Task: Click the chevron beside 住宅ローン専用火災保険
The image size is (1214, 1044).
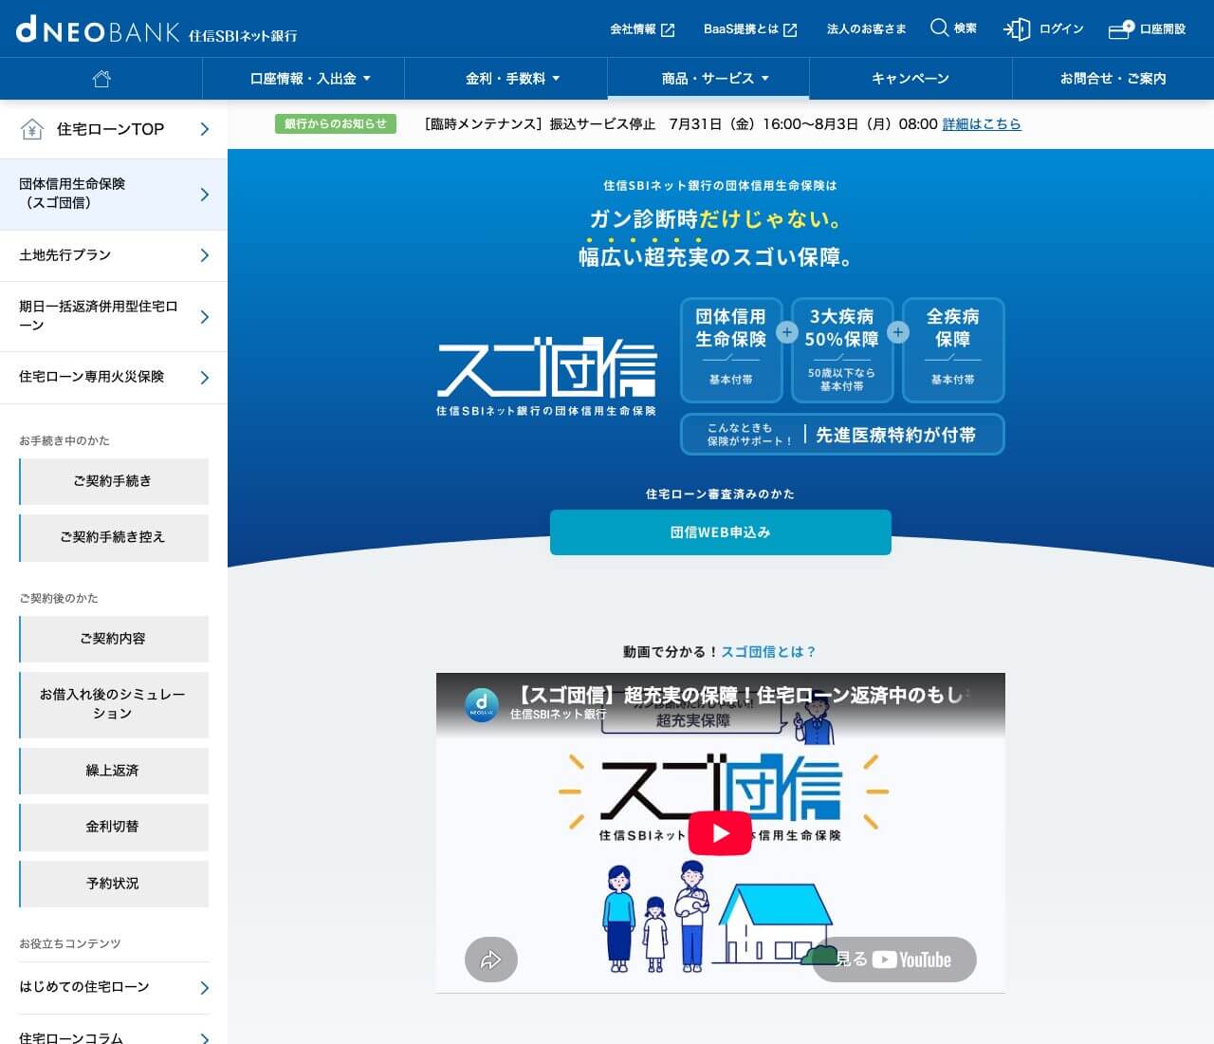Action: pyautogui.click(x=205, y=378)
